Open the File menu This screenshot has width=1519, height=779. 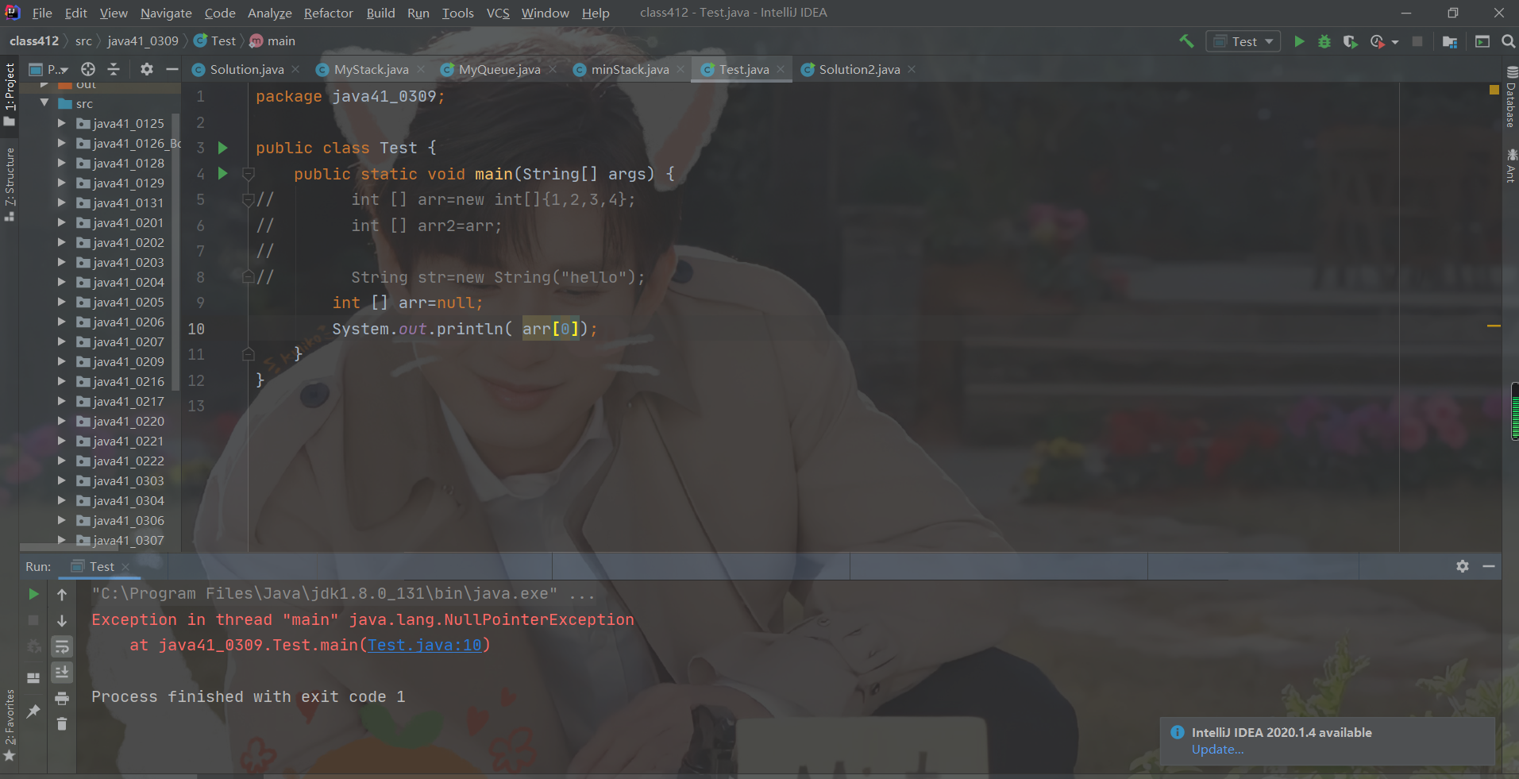[42, 13]
